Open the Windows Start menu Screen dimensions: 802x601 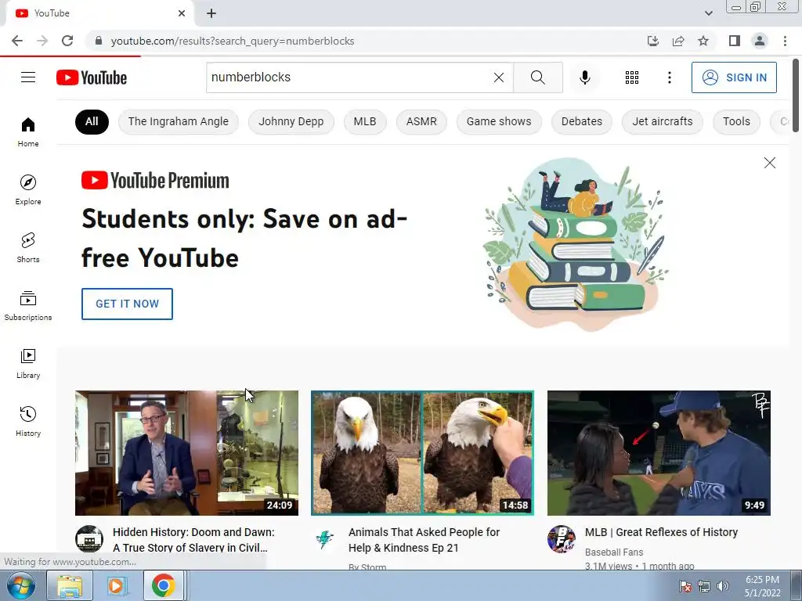coord(20,585)
